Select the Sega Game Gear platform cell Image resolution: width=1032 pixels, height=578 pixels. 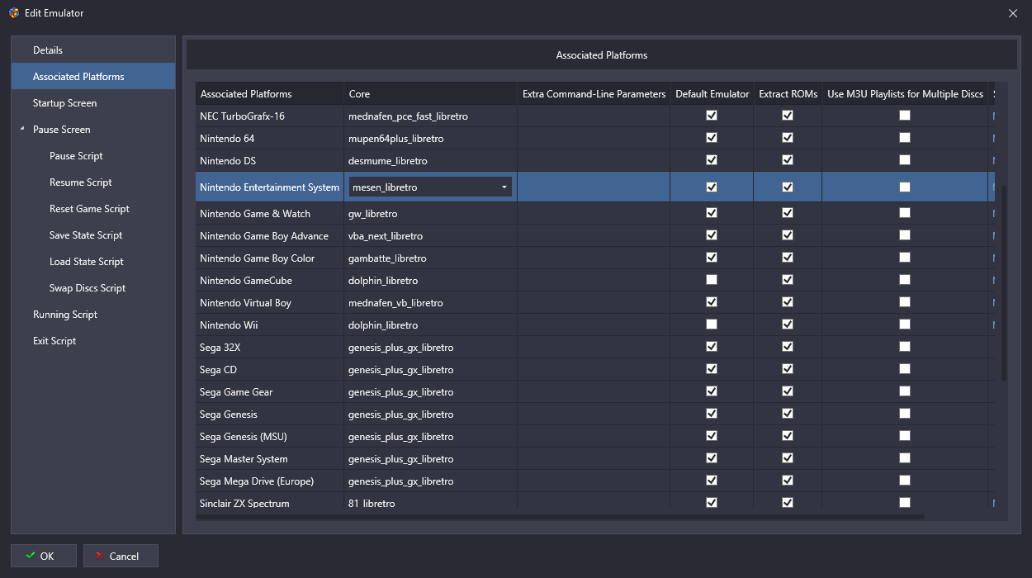[x=270, y=392]
